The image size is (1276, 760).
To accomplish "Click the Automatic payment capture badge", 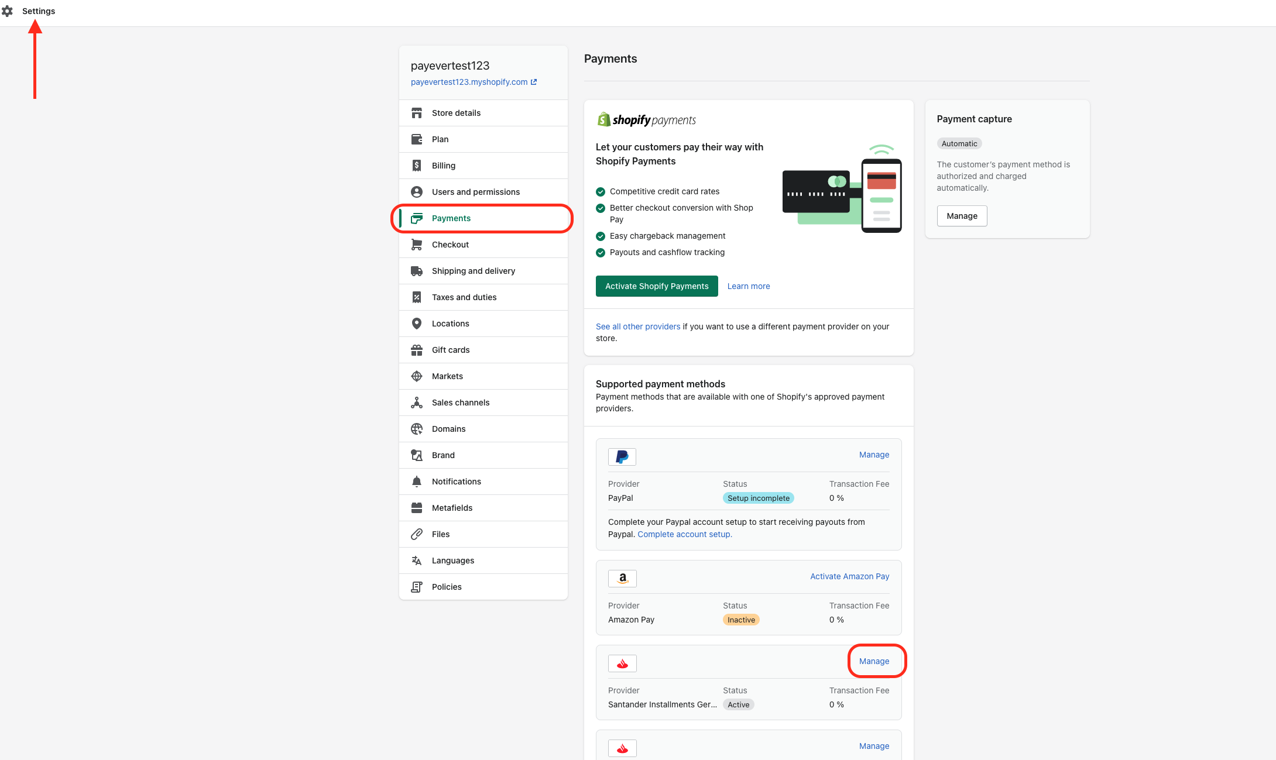I will (x=959, y=143).
